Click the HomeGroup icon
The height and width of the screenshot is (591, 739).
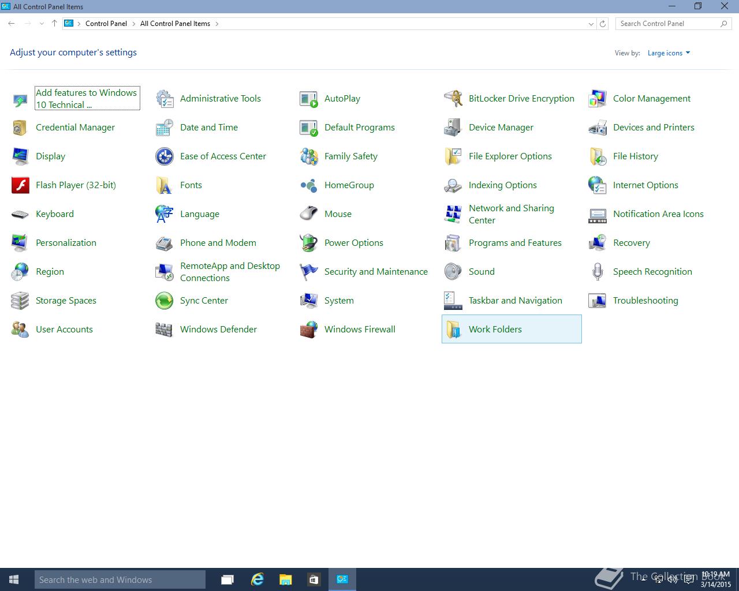309,185
